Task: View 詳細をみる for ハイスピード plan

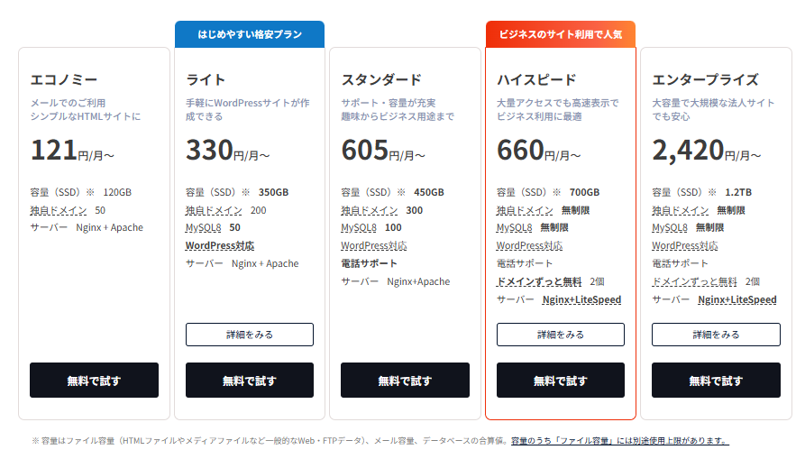Action: click(560, 335)
